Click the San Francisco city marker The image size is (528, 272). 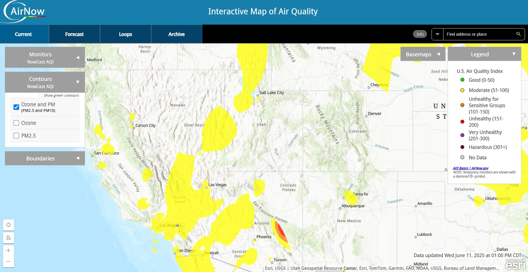tap(92, 156)
